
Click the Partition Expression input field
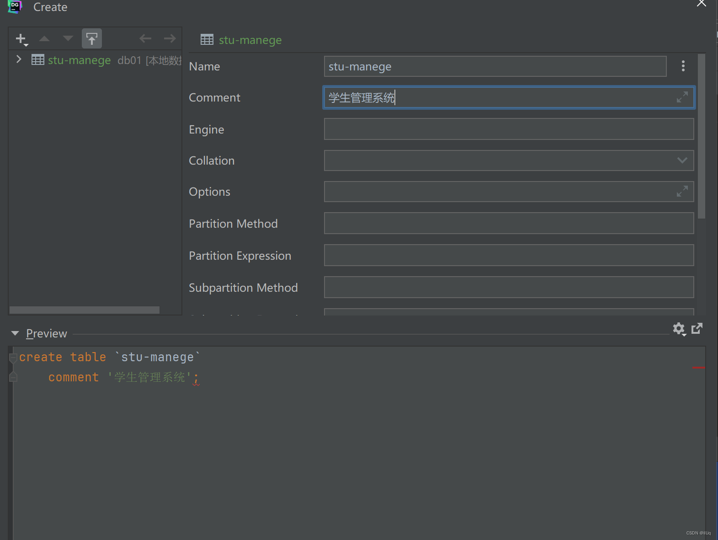click(509, 255)
